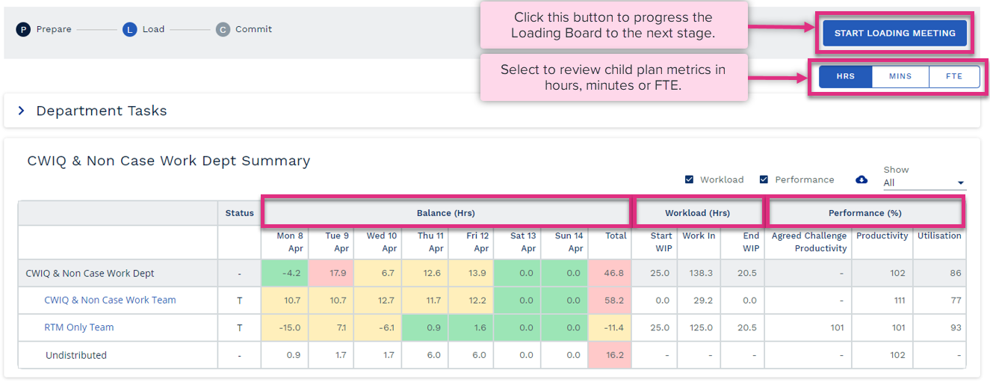990x382 pixels.
Task: Click the Sat 13 Apr column header
Action: point(517,242)
